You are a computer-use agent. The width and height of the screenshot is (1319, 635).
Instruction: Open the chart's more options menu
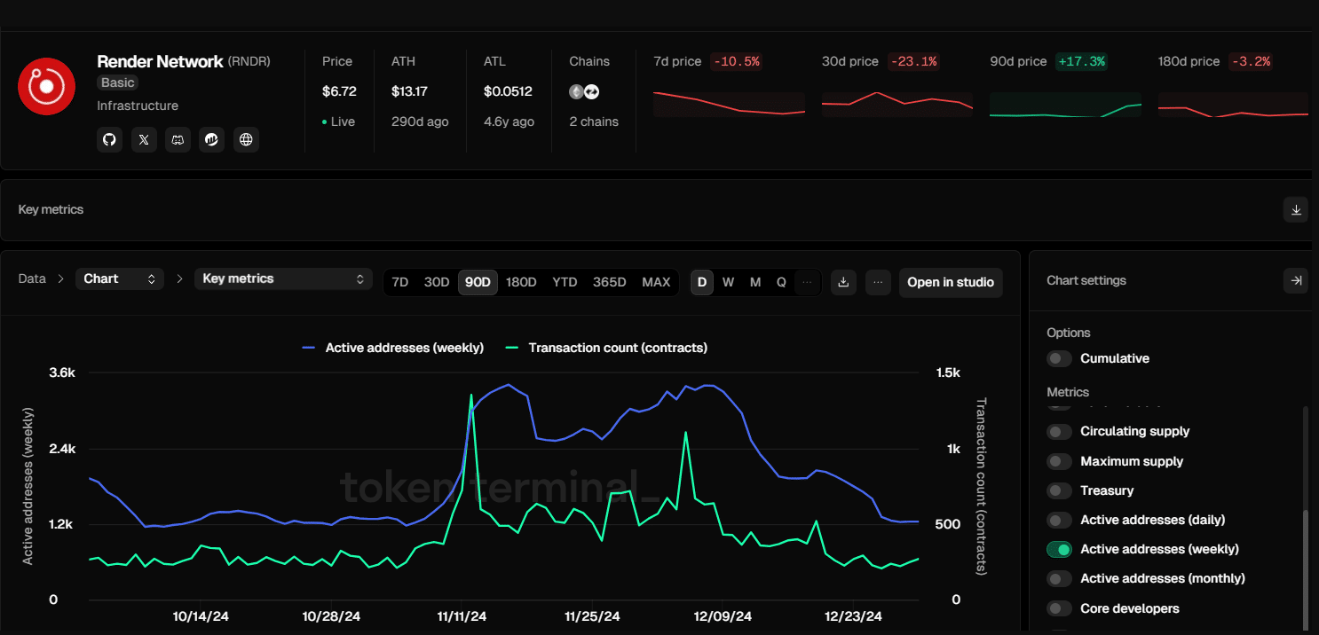877,282
